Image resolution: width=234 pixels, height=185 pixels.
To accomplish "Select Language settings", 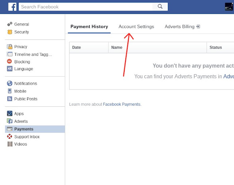I will click(23, 69).
